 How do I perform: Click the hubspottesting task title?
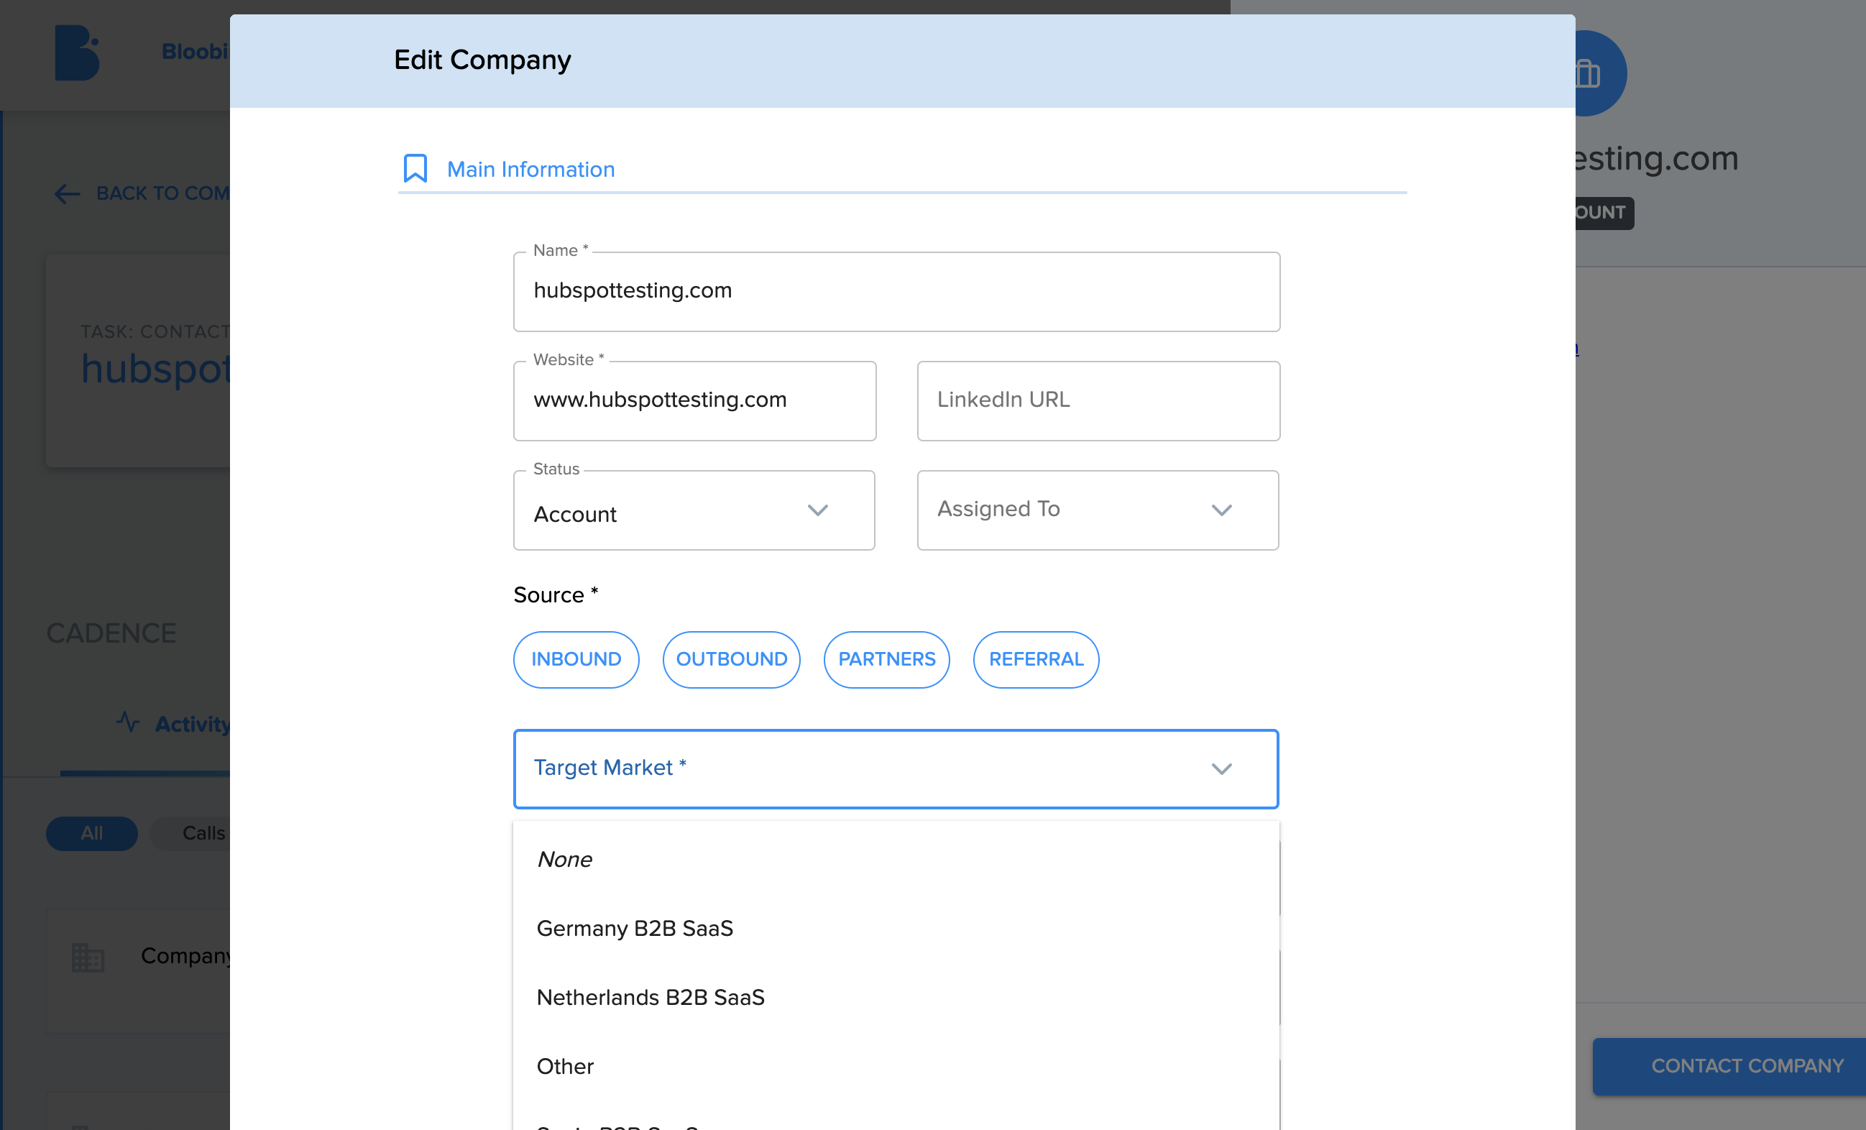point(155,369)
